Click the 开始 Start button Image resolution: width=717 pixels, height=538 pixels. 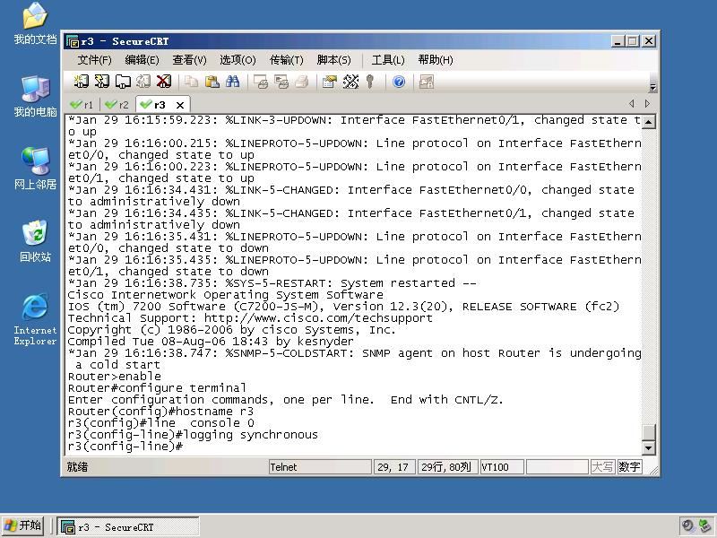[x=23, y=525]
